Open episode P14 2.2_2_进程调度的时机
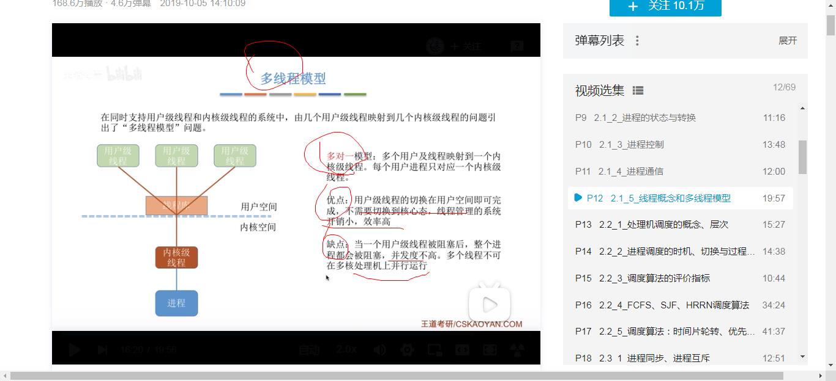Screen dimensions: 836x381 pos(681,252)
